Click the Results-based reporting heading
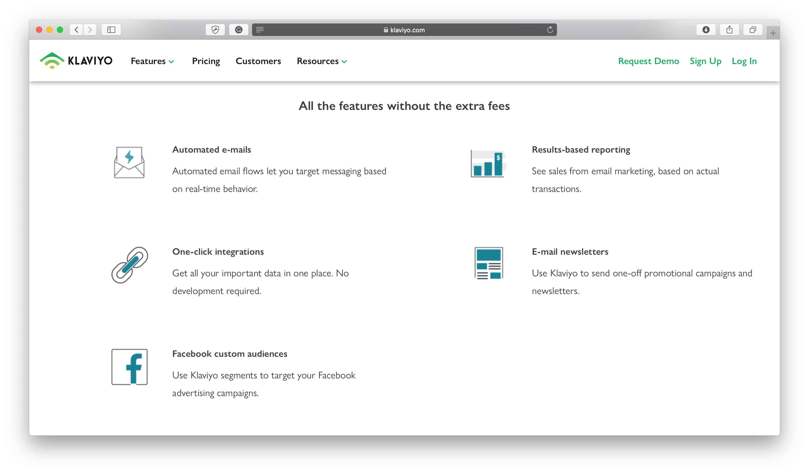The image size is (809, 474). click(581, 150)
